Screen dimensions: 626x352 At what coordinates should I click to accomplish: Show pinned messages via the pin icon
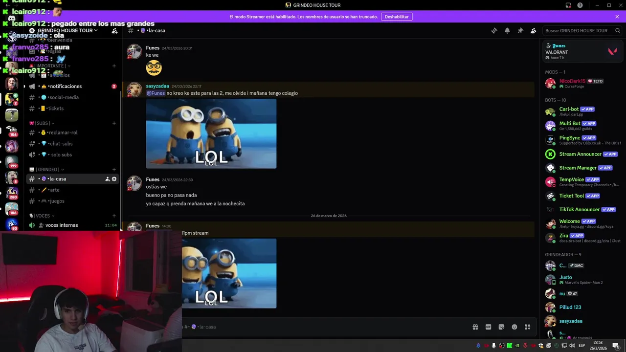tap(520, 30)
